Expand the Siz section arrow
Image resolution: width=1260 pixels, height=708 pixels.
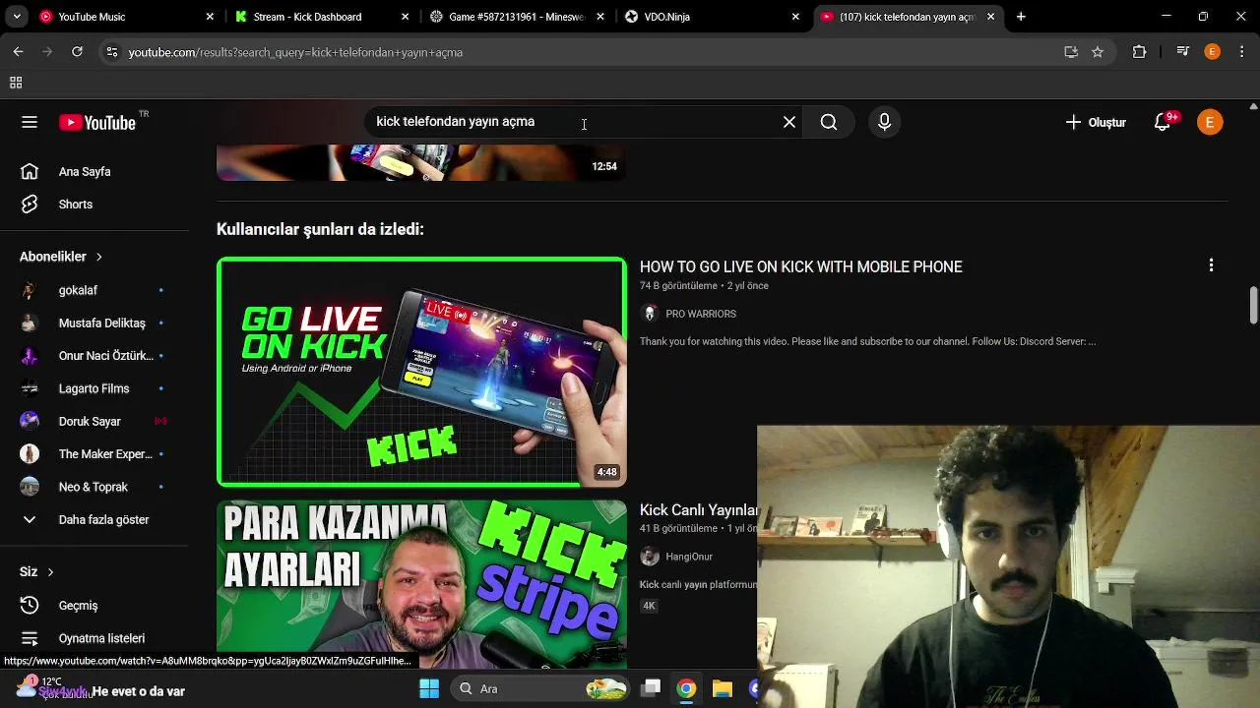50,571
